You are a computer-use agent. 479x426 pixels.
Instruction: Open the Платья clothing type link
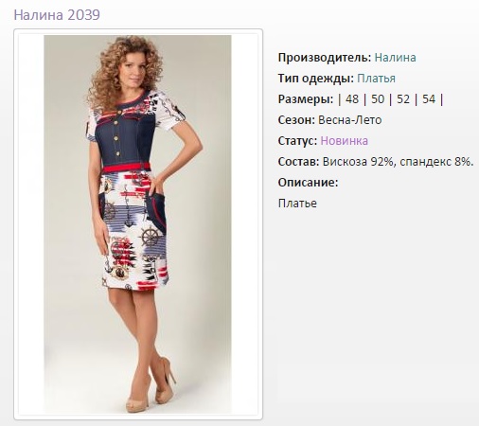pyautogui.click(x=376, y=79)
